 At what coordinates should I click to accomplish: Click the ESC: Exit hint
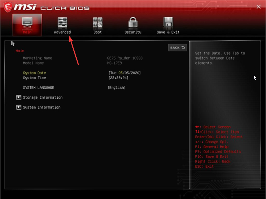pos(204,167)
